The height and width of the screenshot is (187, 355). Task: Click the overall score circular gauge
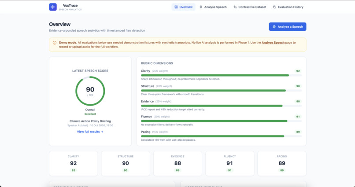click(90, 91)
